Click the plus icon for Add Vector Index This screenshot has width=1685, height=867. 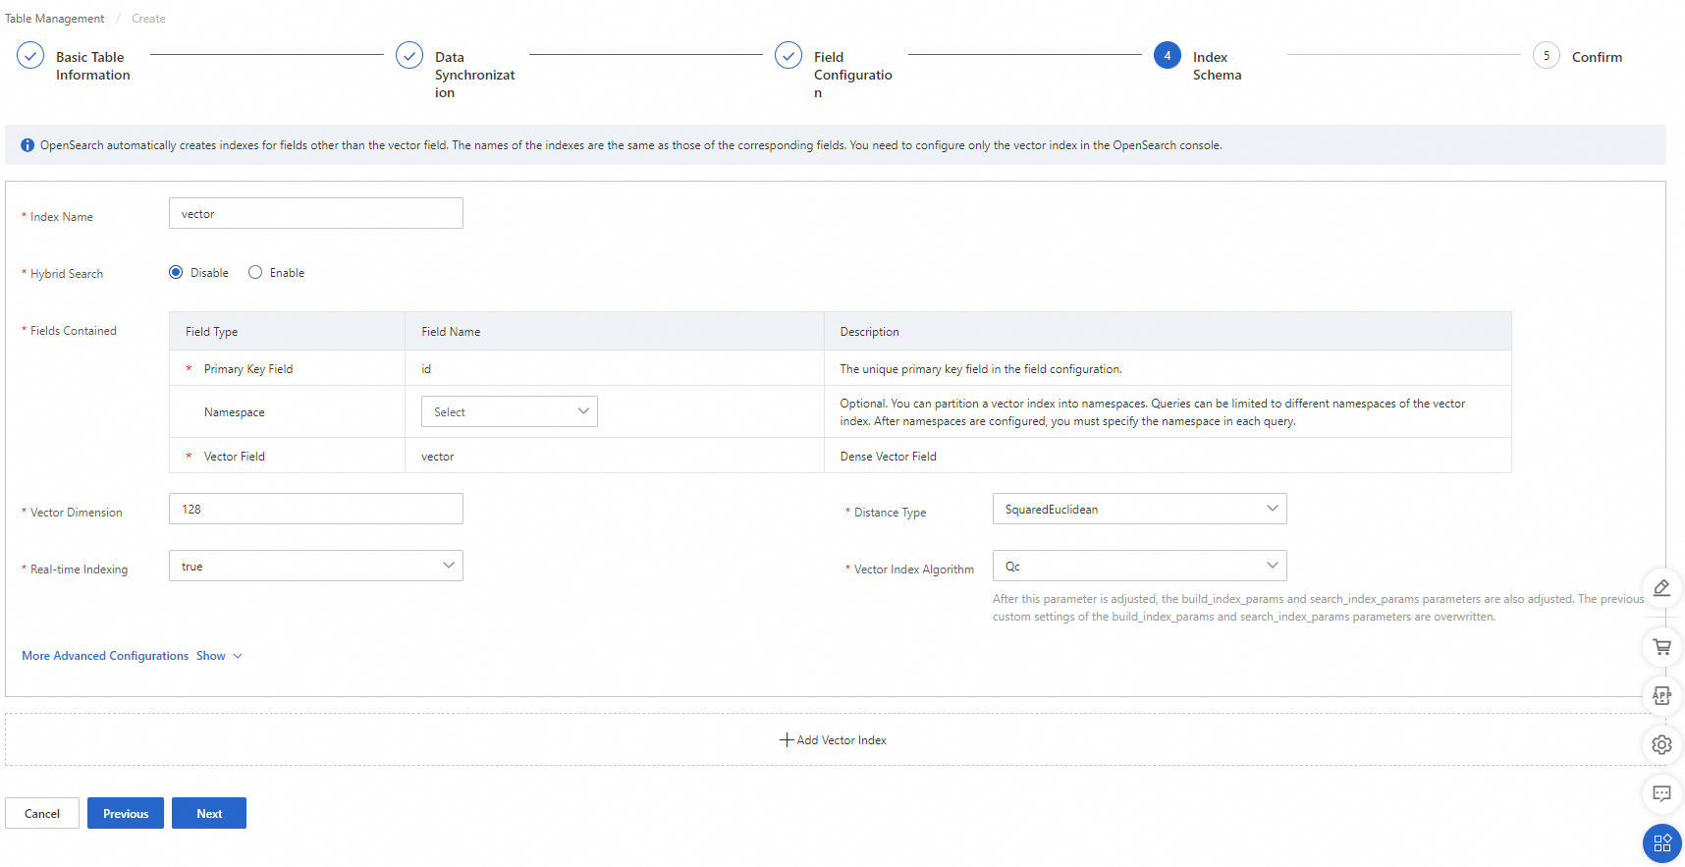click(x=786, y=740)
